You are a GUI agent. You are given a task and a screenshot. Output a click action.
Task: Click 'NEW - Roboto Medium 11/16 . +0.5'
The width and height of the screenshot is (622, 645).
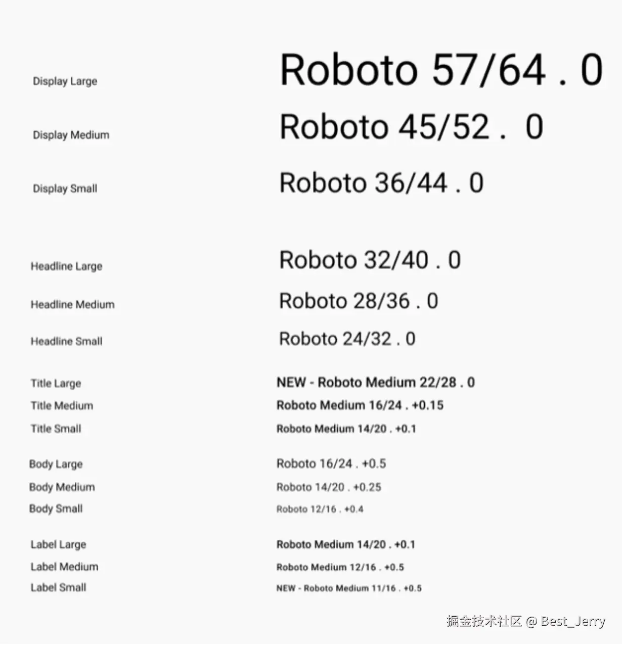[x=349, y=588]
